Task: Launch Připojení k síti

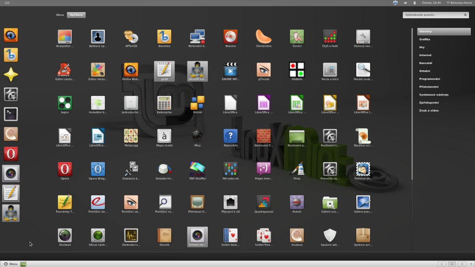Action: pos(231,204)
